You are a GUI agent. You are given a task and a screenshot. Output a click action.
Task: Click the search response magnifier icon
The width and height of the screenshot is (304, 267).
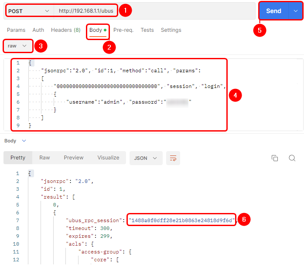pos(292,158)
